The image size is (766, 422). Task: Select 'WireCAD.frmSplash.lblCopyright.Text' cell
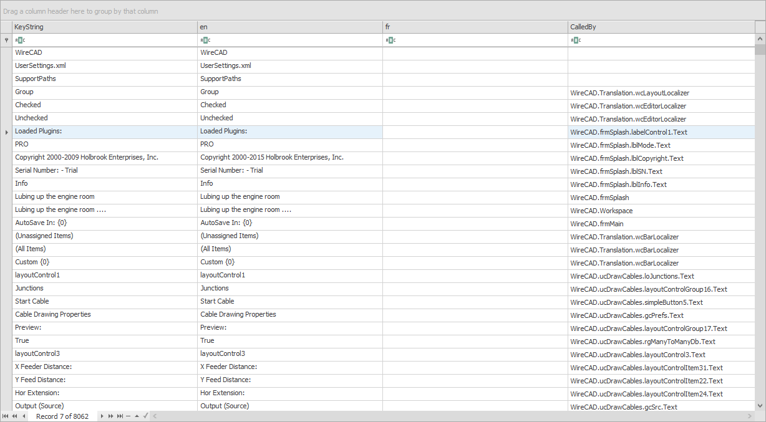[x=661, y=158]
